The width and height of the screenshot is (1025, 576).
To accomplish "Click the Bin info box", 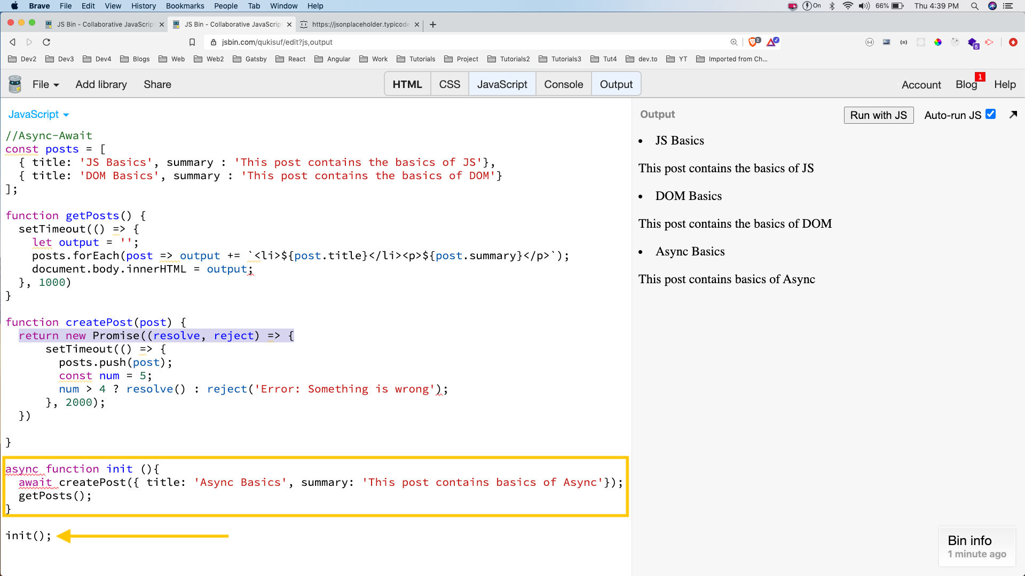I will click(977, 547).
